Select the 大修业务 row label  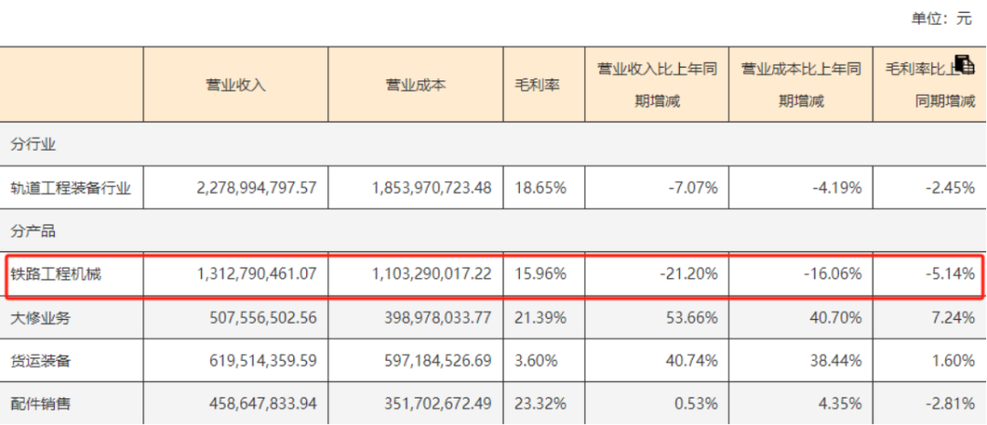tap(42, 317)
